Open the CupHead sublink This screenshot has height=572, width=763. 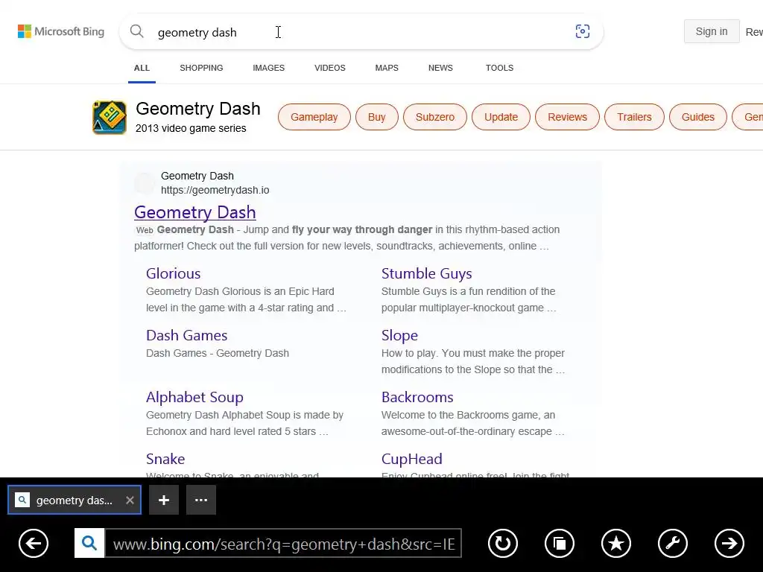411,459
